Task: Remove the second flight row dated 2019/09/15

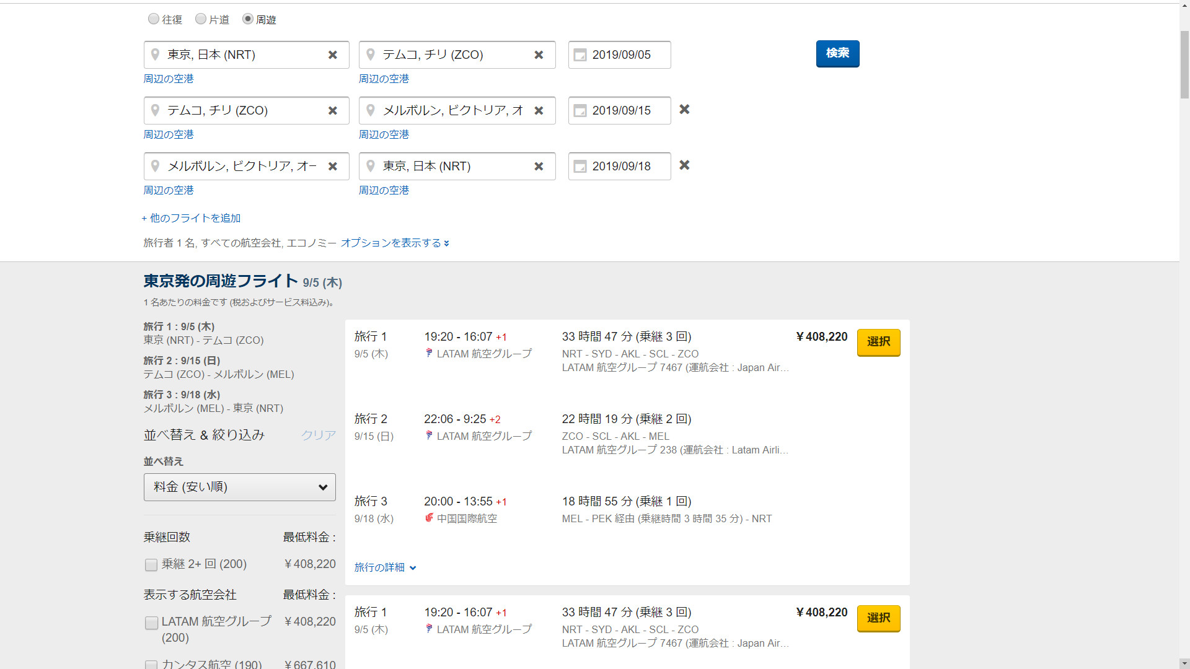Action: tap(684, 110)
